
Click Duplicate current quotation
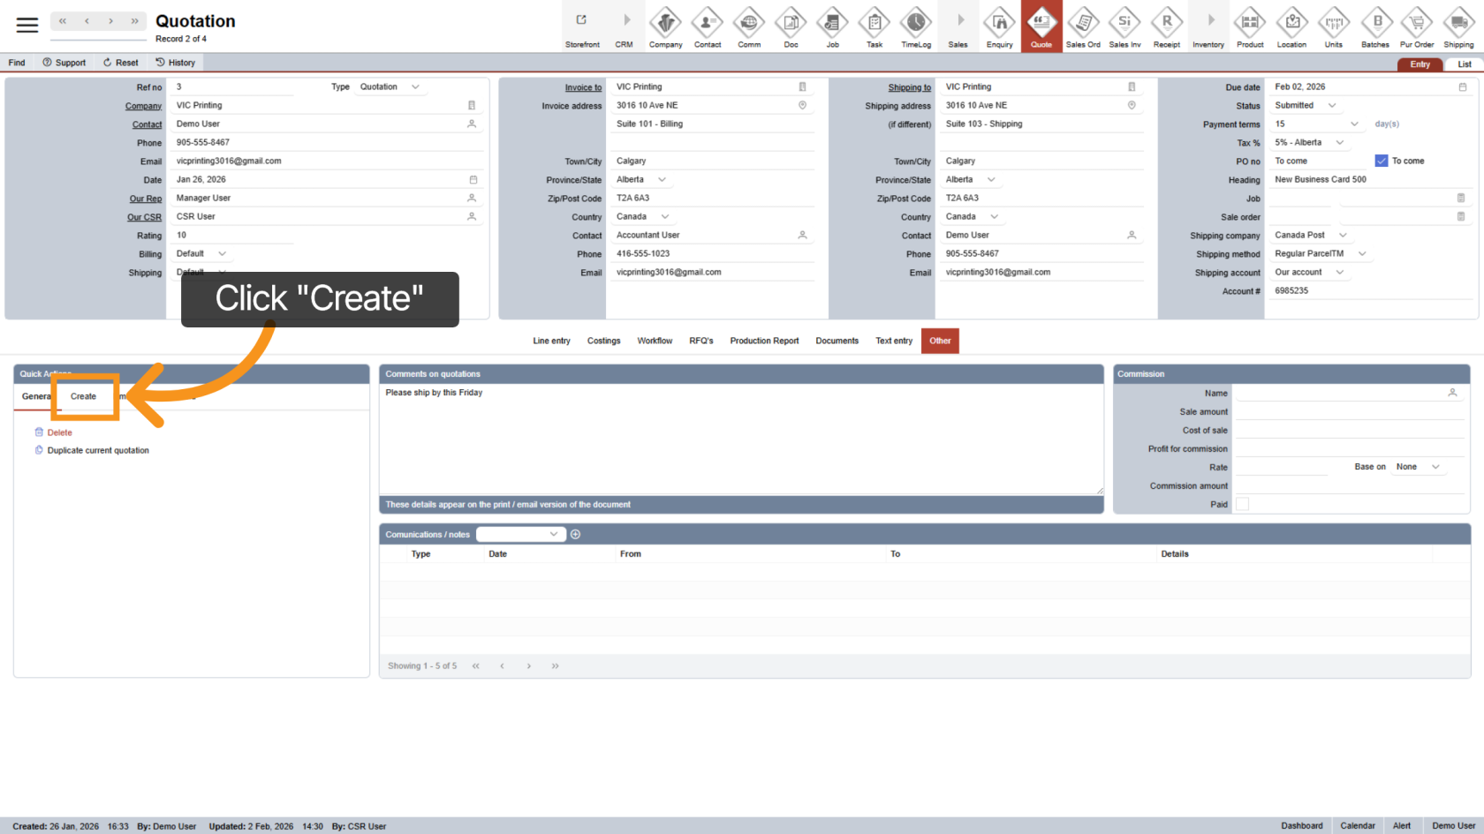coord(98,450)
